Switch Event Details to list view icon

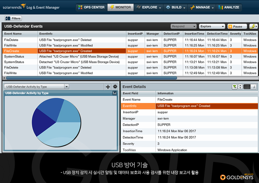[247, 87]
